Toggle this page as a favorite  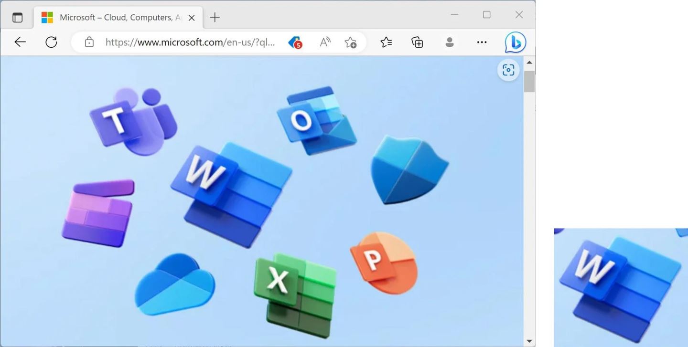point(351,42)
